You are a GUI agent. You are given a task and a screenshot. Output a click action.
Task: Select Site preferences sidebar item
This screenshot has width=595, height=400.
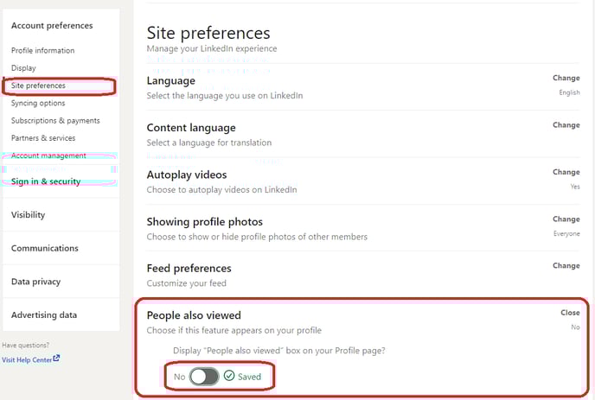coord(38,86)
